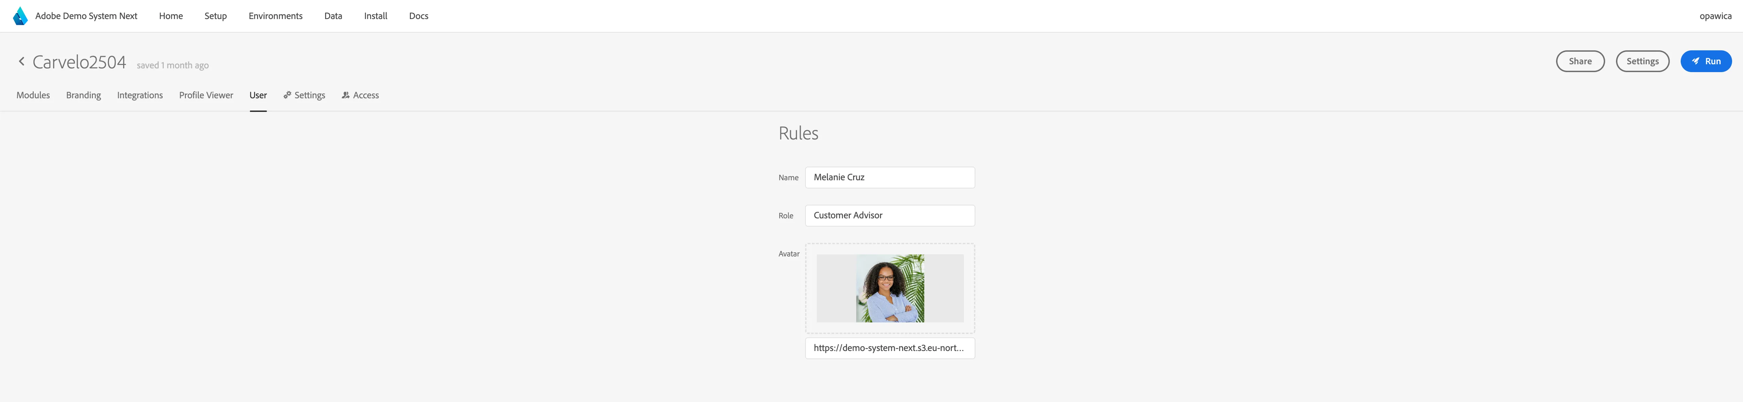Open the Settings tab with gear icon

pyautogui.click(x=304, y=95)
